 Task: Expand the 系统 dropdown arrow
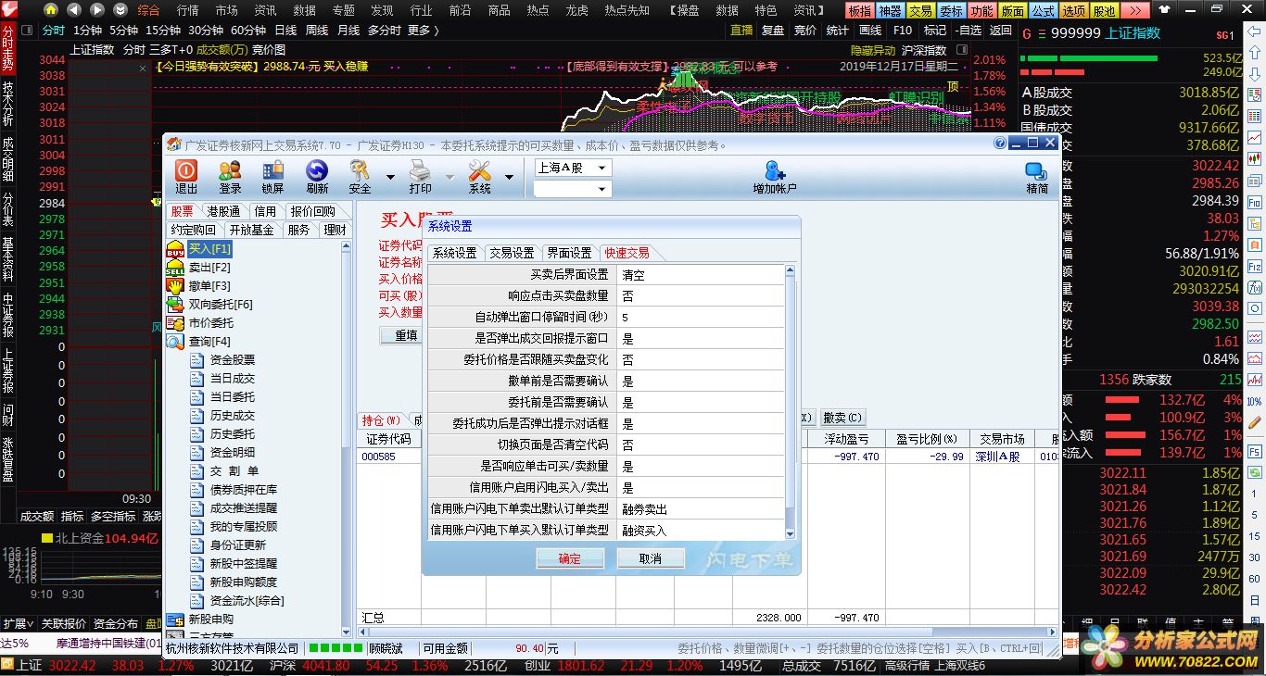click(x=509, y=177)
